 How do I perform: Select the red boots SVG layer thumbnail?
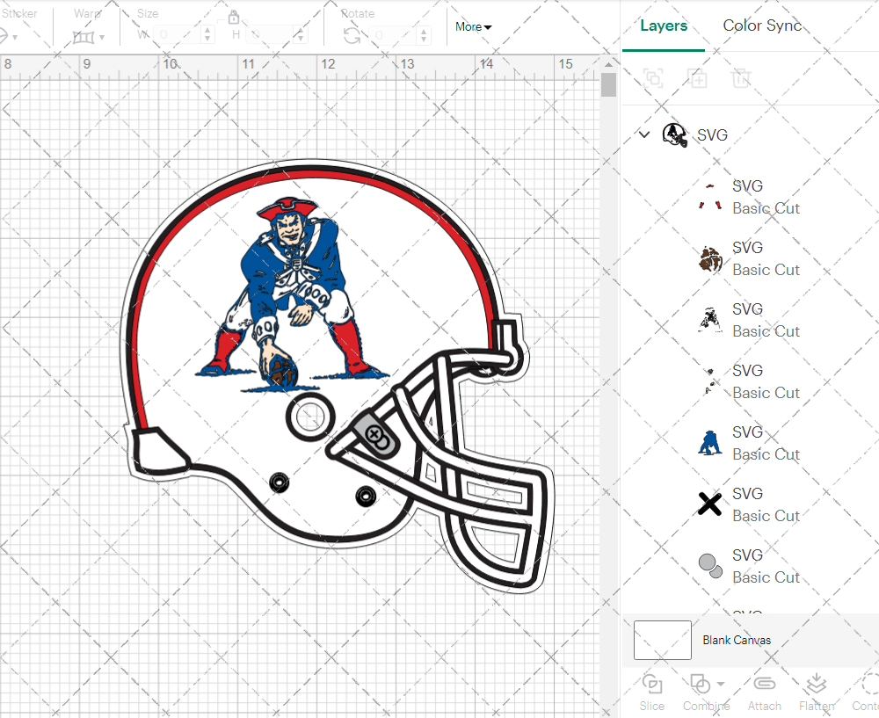(709, 197)
